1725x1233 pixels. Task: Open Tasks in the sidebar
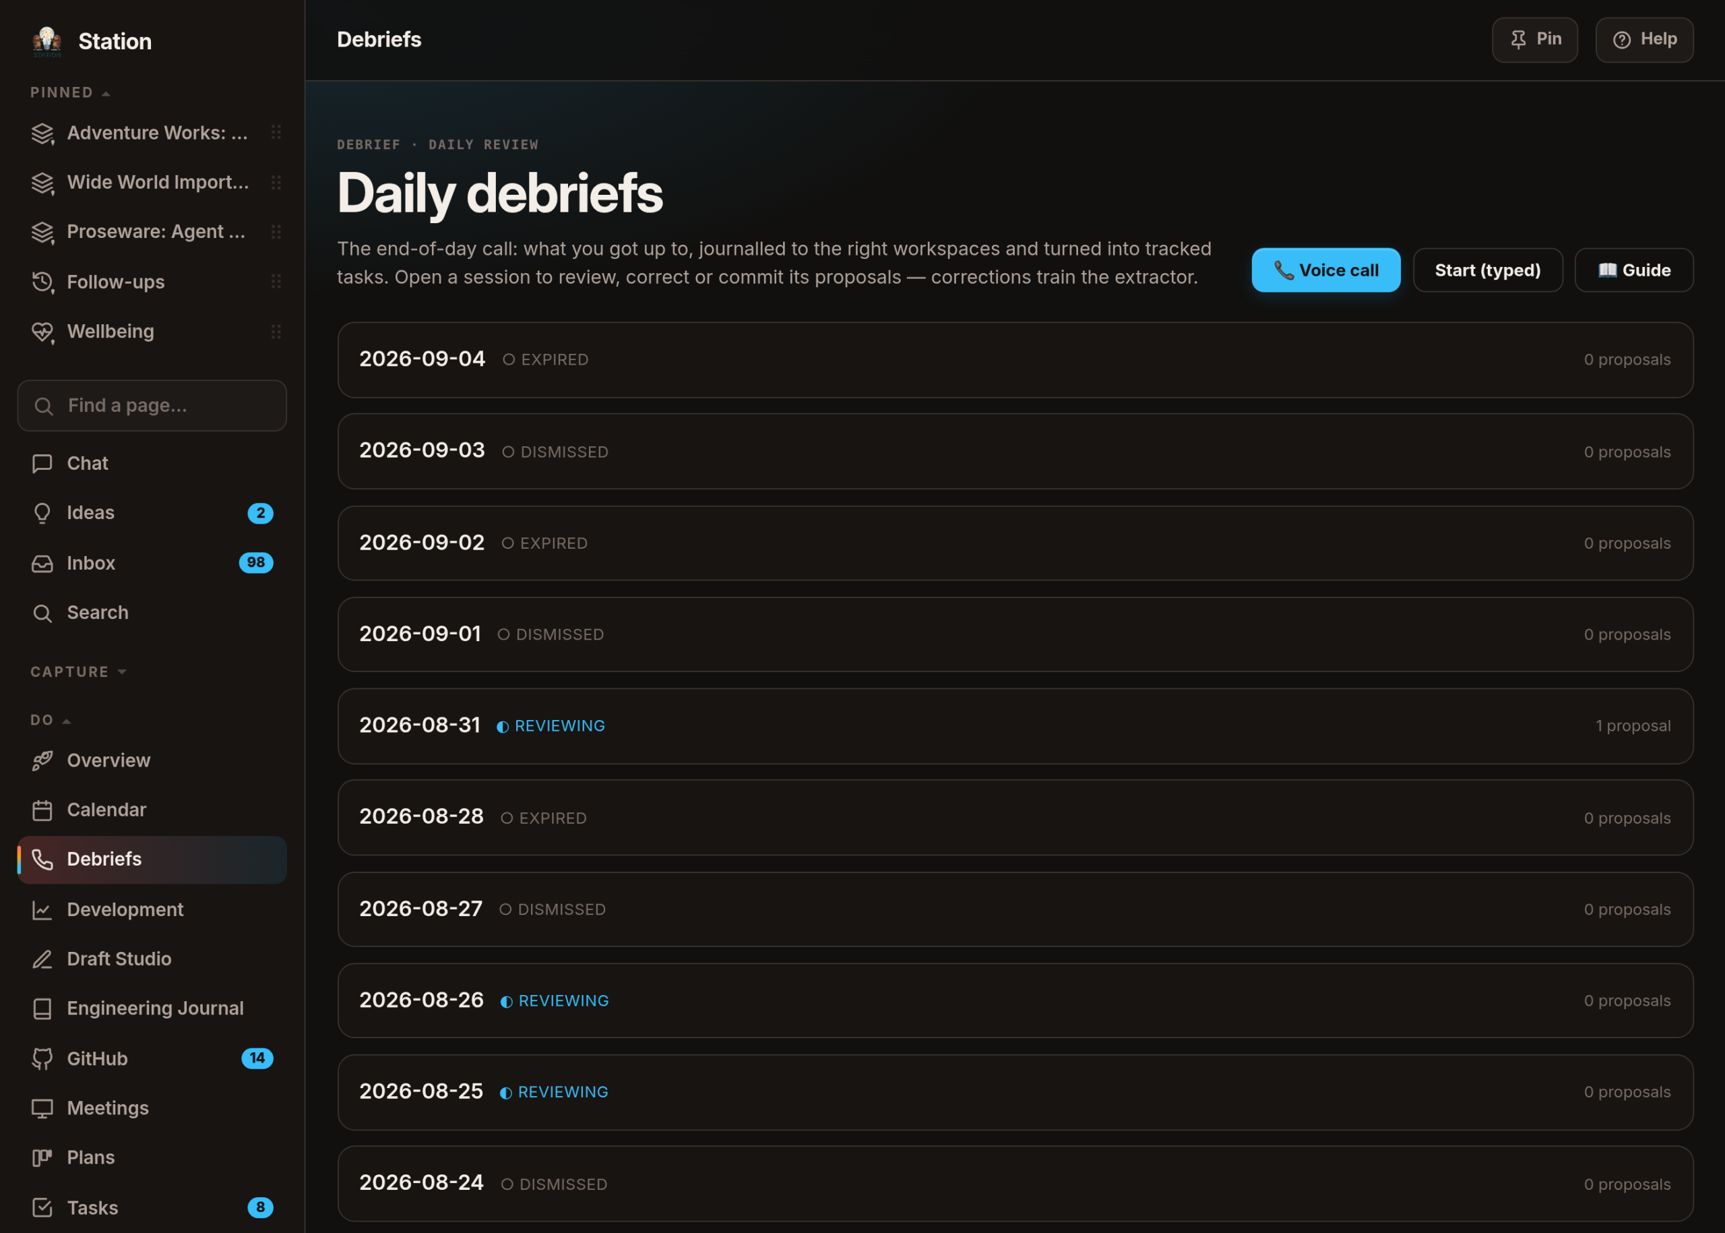[152, 1208]
